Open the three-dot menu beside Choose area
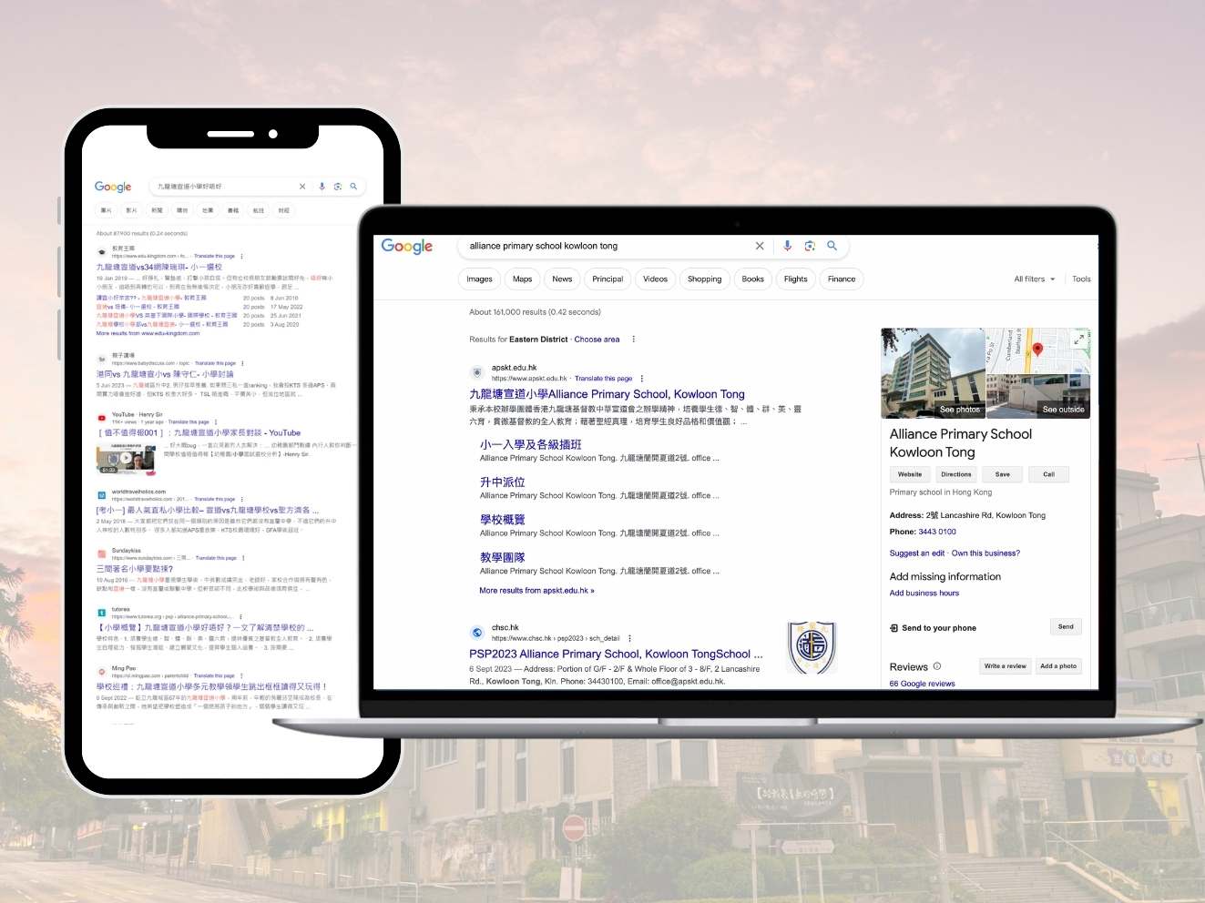Image resolution: width=1205 pixels, height=903 pixels. 634,340
